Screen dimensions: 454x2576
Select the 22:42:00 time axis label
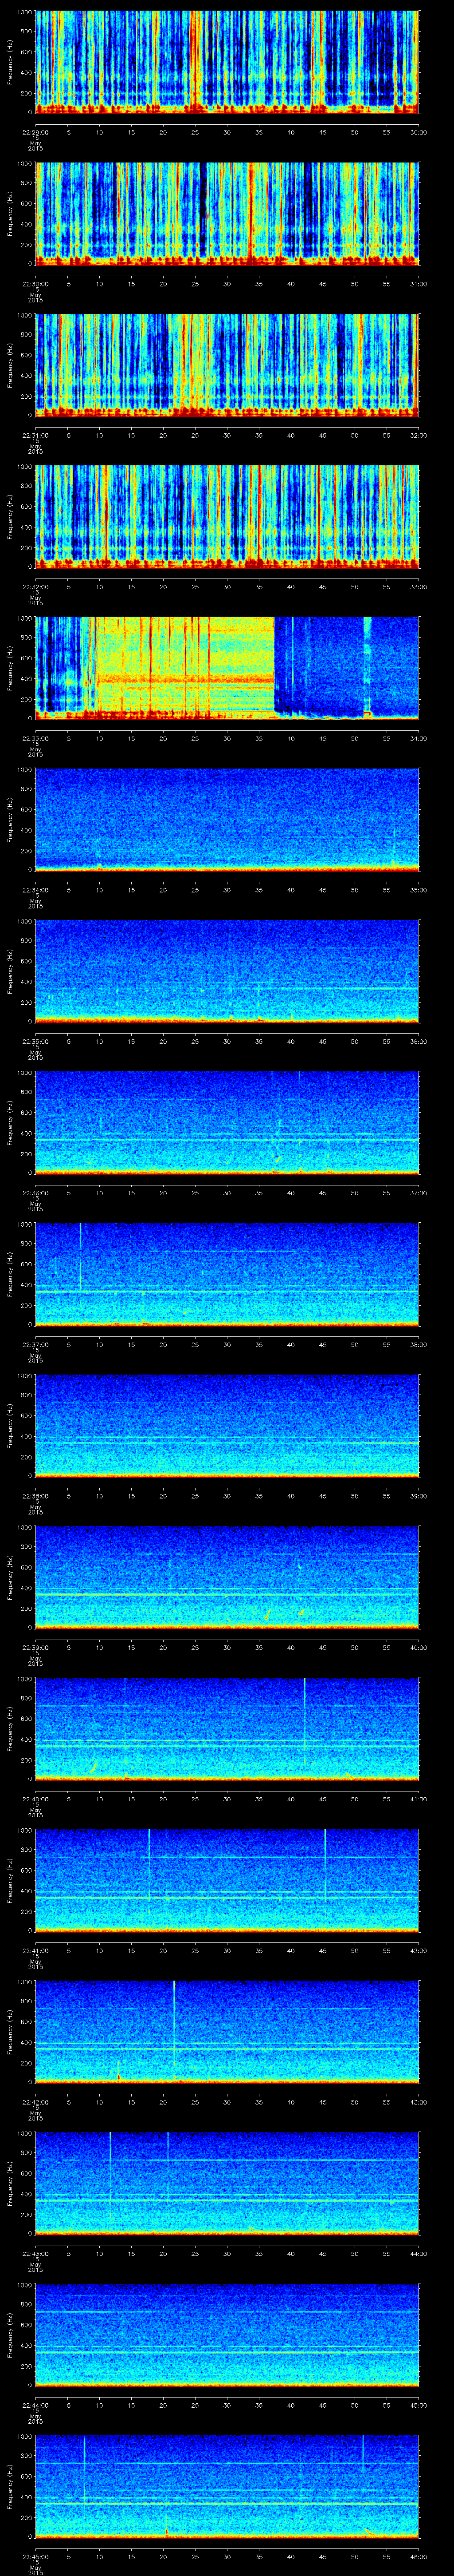pos(35,2102)
